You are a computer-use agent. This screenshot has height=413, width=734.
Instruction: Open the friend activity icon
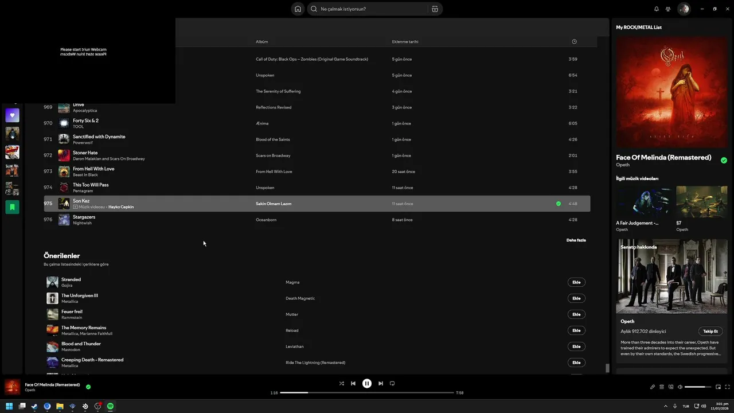(x=668, y=9)
